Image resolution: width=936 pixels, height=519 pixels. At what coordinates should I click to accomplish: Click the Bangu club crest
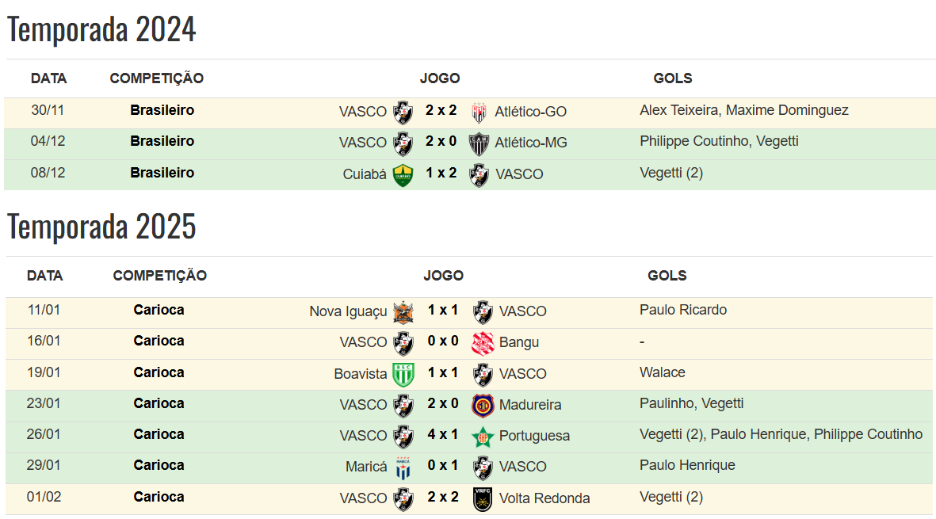coord(483,342)
